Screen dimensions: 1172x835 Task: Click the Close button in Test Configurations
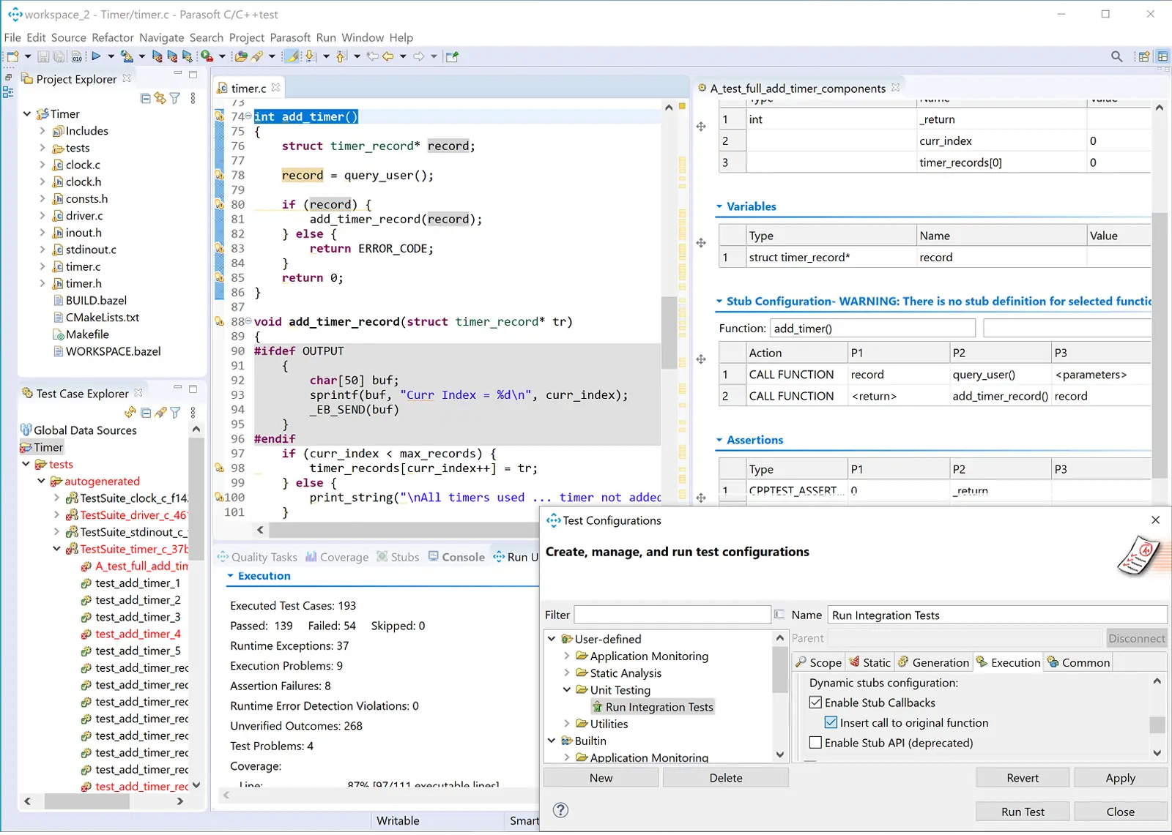point(1120,812)
